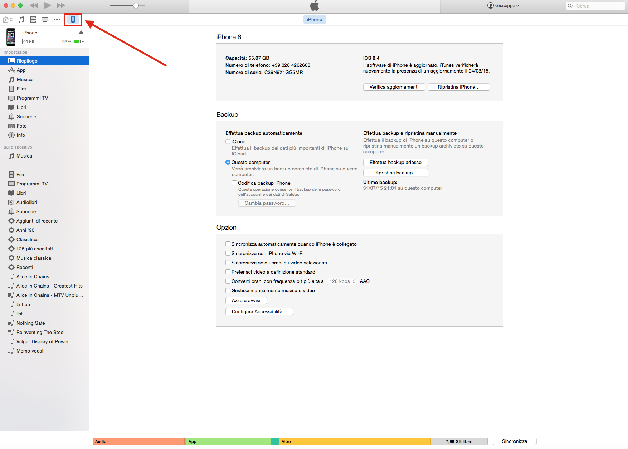Open Foto settings in sidebar
Screen dimensions: 628x449
[44, 126]
